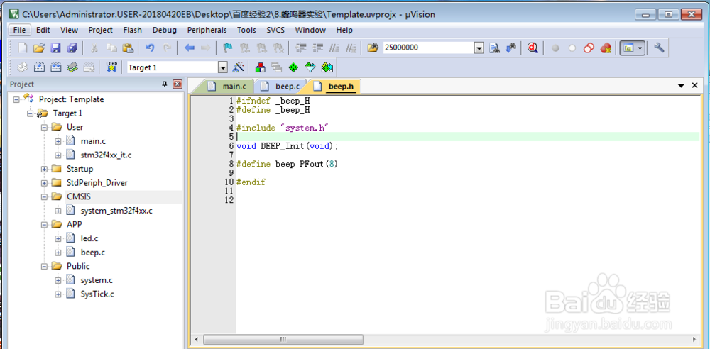
Task: Click the Comment selection icon
Action: point(334,48)
